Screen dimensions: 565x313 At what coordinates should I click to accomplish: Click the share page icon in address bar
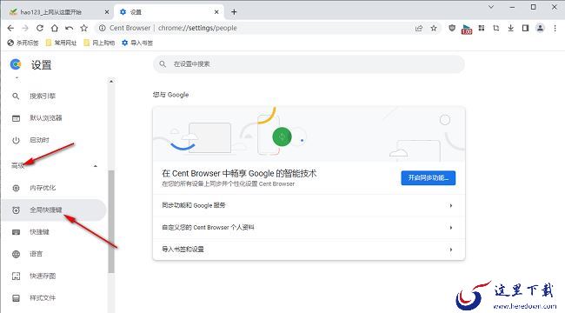click(x=419, y=28)
